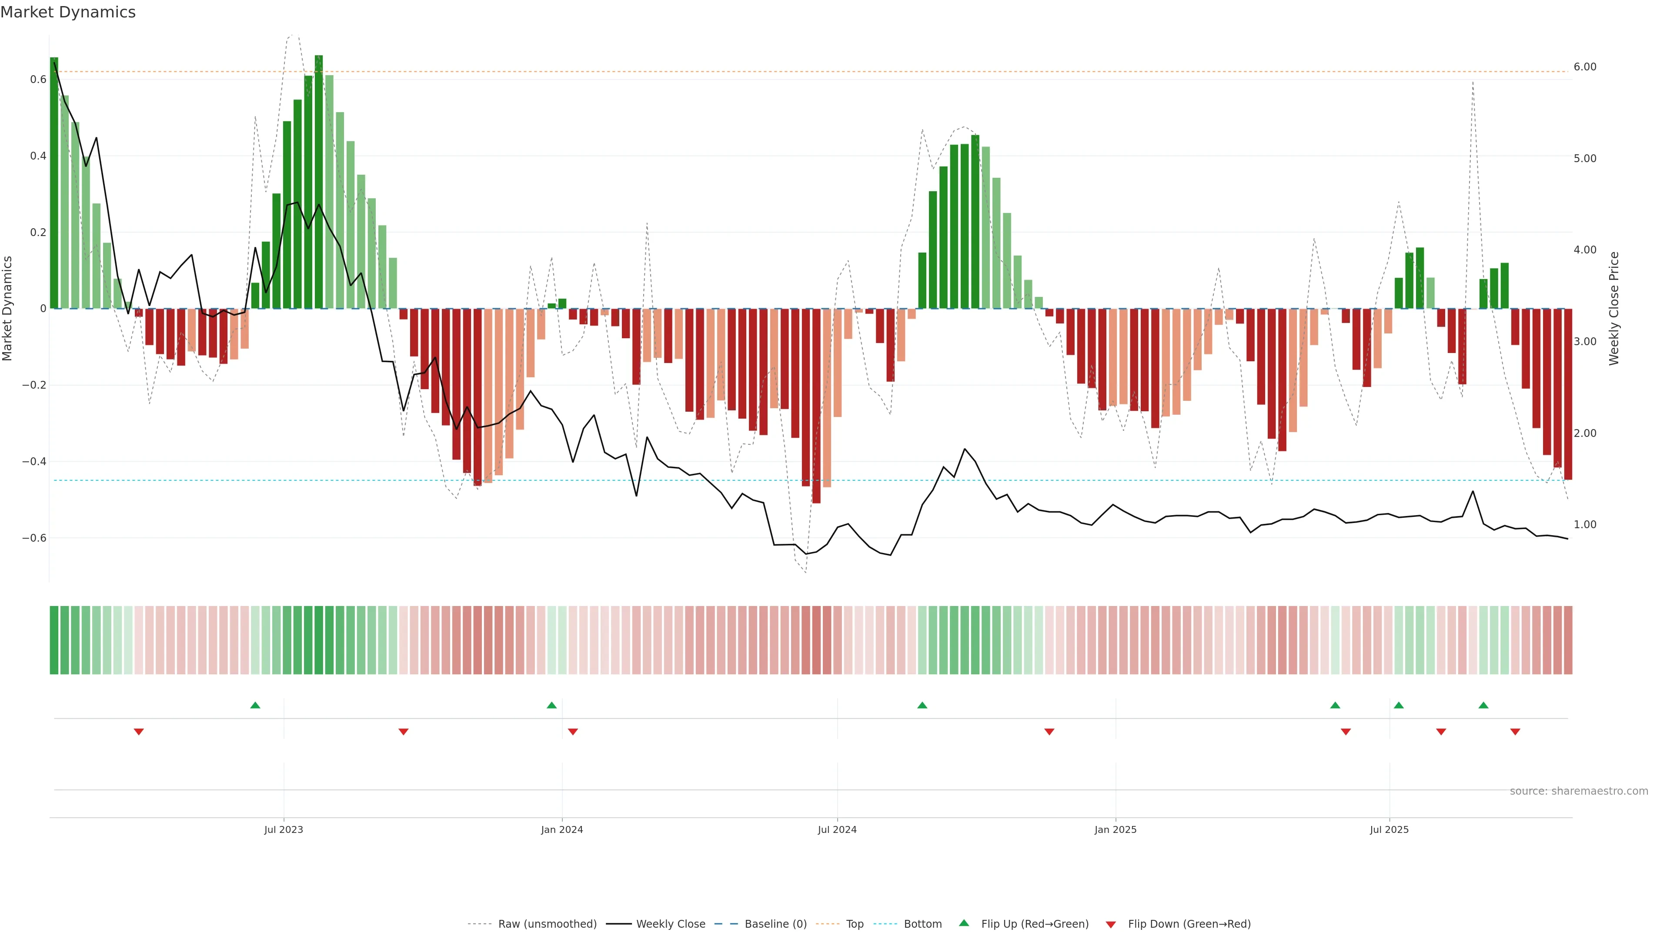
Task: Click the red flip-down triangle just after Jan 2024
Action: pos(572,732)
